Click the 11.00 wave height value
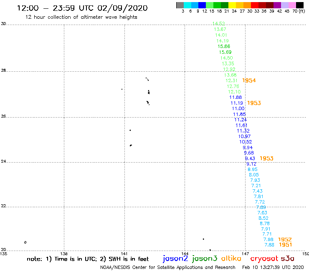Screen dimensions: 309x271 click(x=238, y=108)
